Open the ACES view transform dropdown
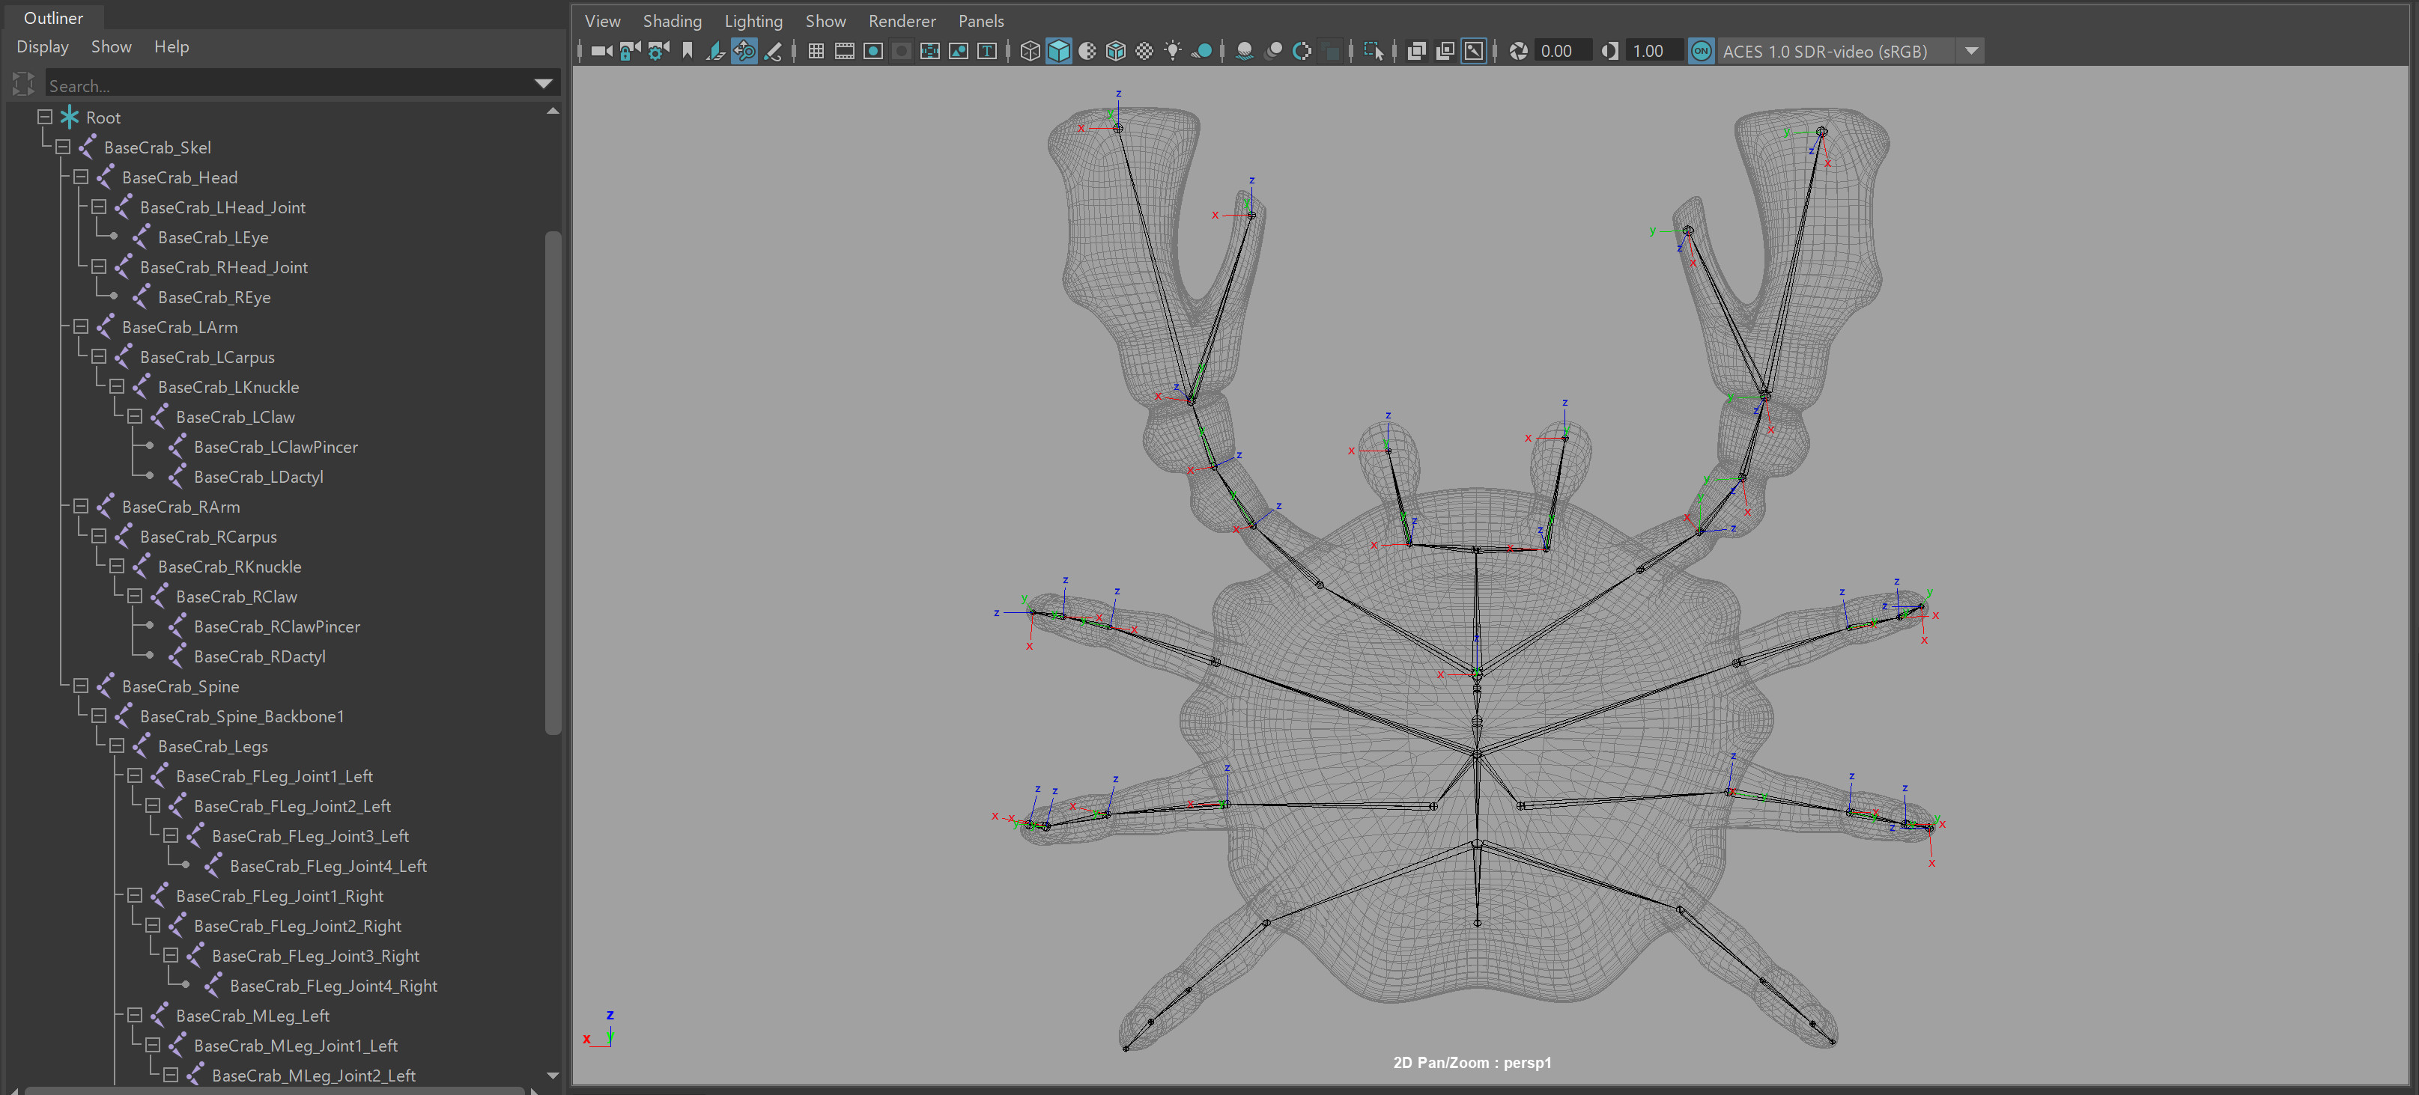This screenshot has height=1095, width=2419. [1971, 52]
